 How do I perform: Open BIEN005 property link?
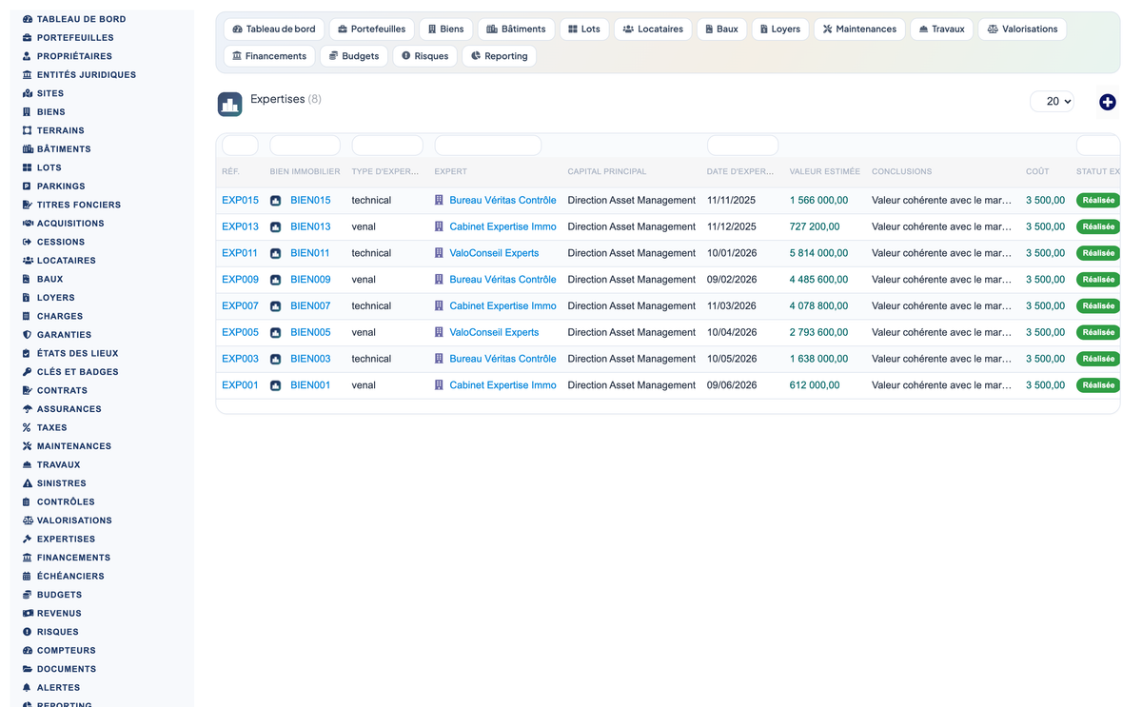point(310,332)
